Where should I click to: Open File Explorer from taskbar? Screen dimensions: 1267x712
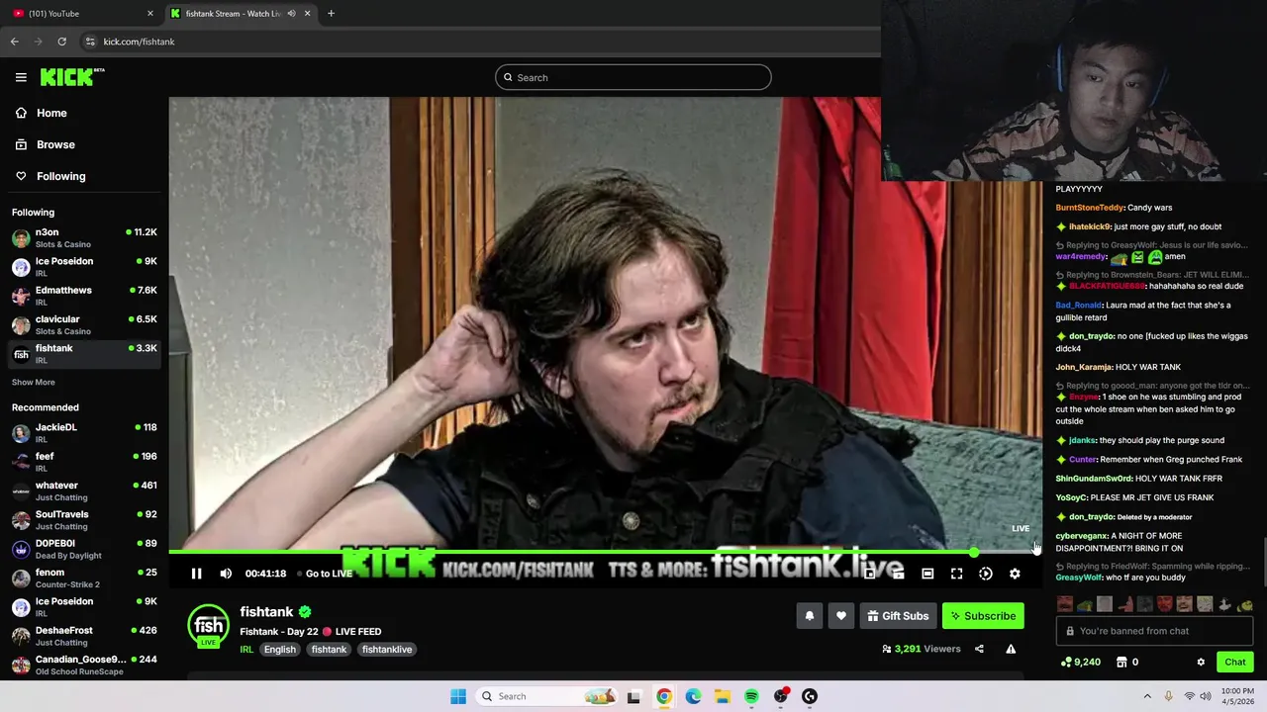723,696
